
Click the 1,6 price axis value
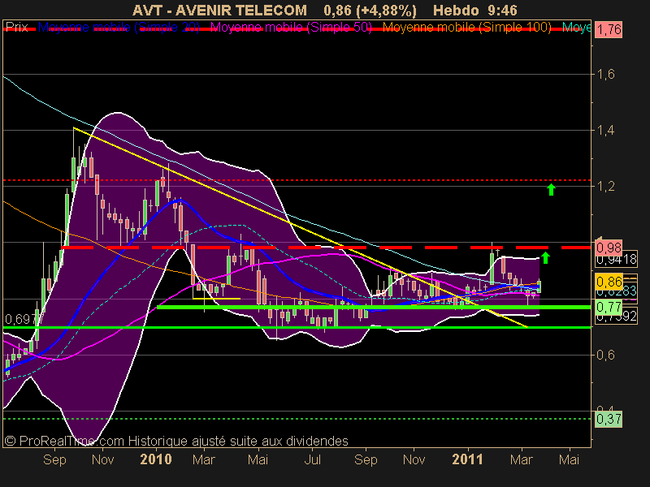tap(605, 75)
